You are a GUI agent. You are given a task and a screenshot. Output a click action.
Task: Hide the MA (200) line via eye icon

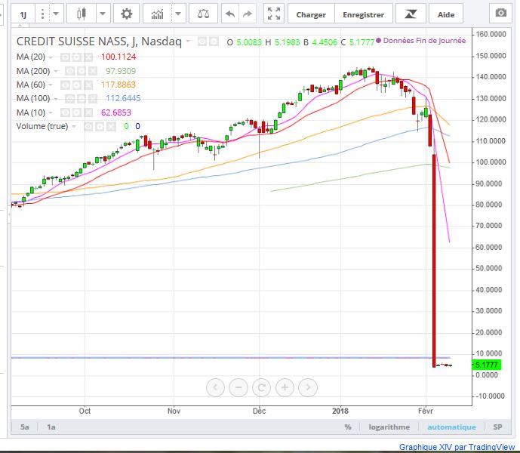coord(69,71)
